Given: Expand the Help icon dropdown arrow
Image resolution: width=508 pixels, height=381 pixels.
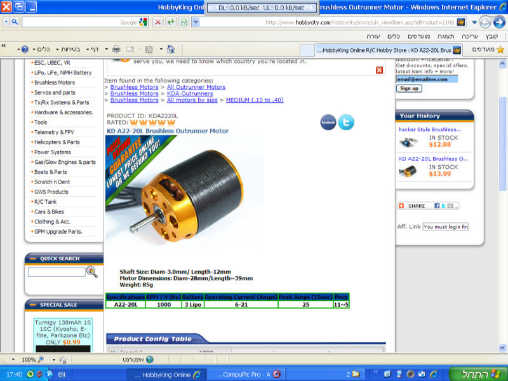Looking at the screenshot, I should [18, 50].
